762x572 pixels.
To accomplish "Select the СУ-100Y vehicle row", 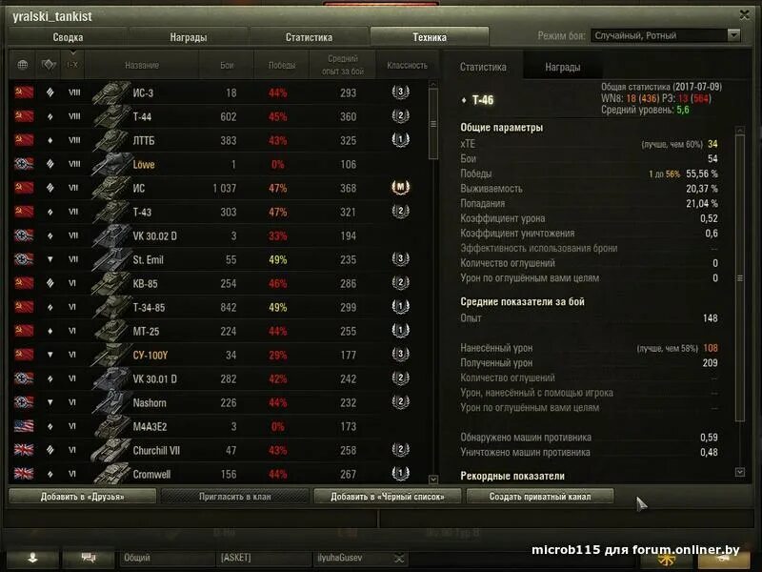I will tap(219, 355).
